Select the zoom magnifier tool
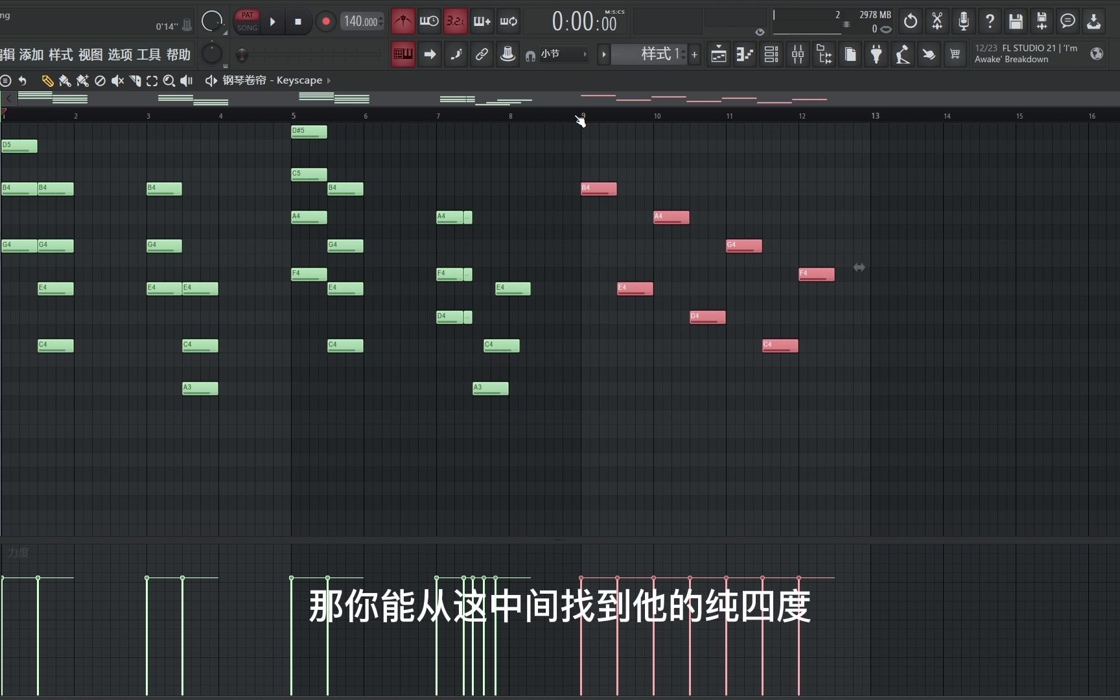Viewport: 1120px width, 700px height. pos(169,80)
